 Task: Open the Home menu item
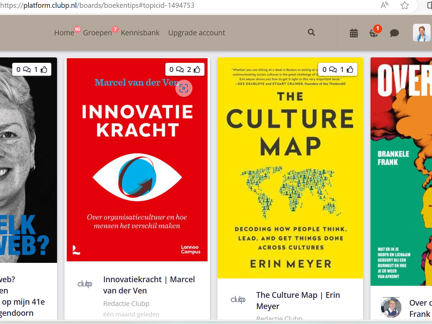tap(64, 33)
